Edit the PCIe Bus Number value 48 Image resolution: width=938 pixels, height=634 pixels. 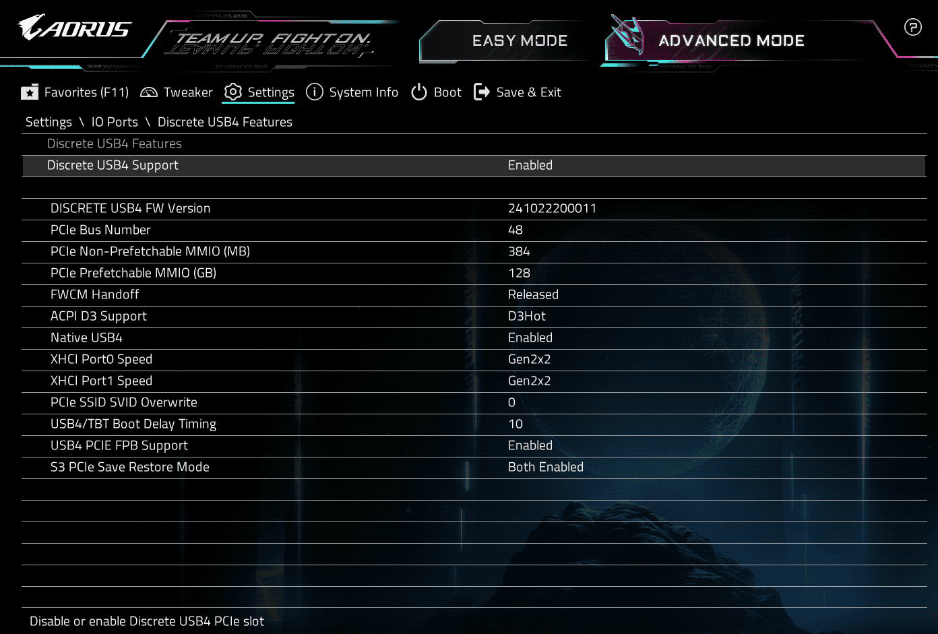(515, 230)
